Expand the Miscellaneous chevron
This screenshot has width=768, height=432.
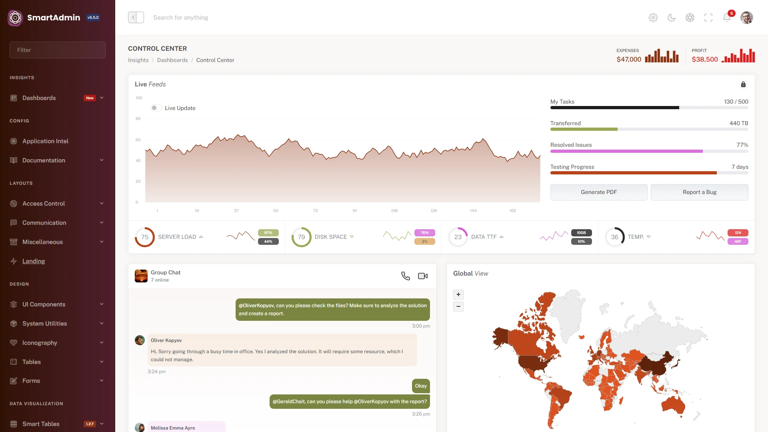(x=102, y=242)
